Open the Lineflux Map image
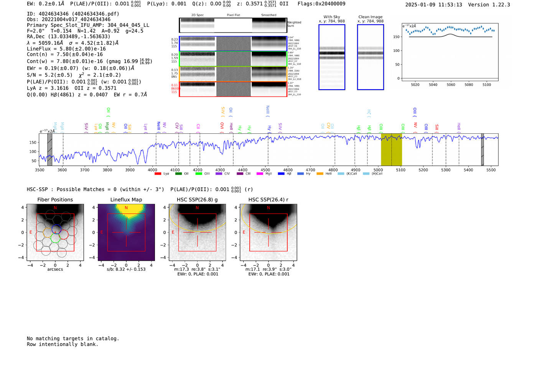Viewport: 537px width, 365px height. coord(126,232)
